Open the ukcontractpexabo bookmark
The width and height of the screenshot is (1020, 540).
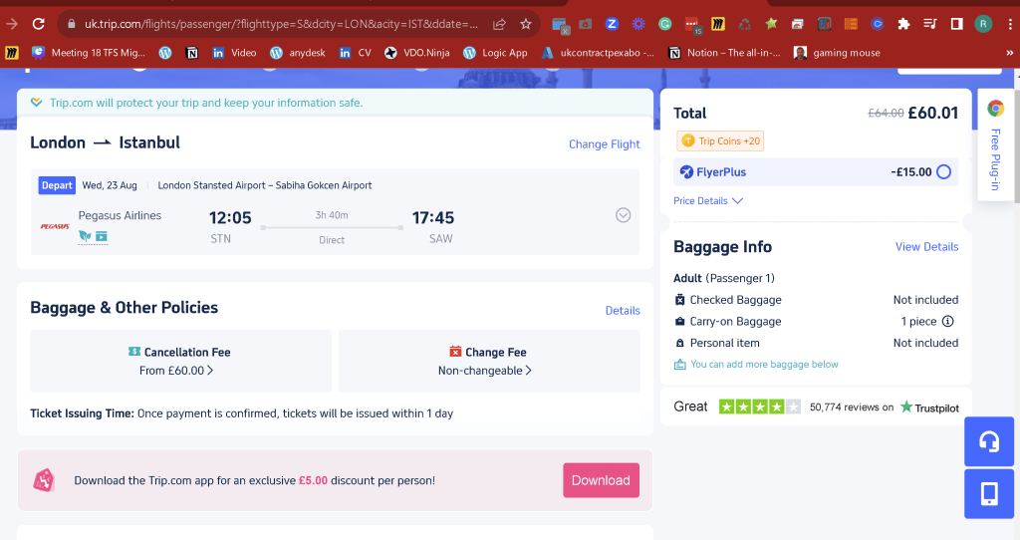point(598,53)
